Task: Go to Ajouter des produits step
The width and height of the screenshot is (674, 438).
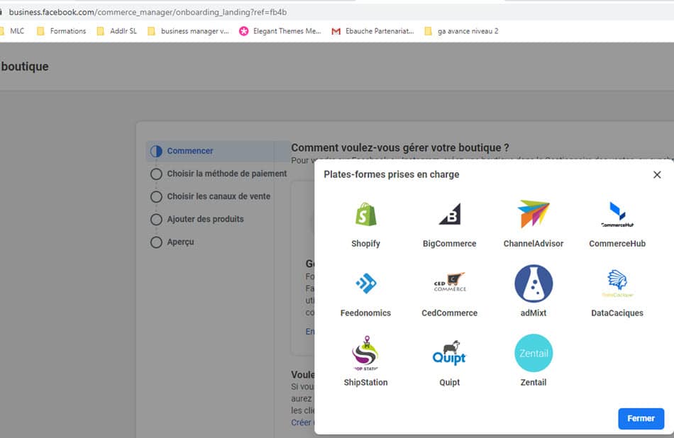Action: click(x=197, y=220)
